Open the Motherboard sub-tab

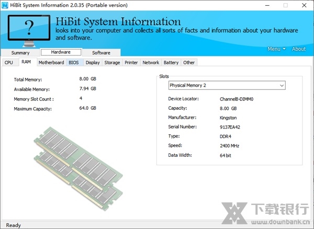[51, 63]
